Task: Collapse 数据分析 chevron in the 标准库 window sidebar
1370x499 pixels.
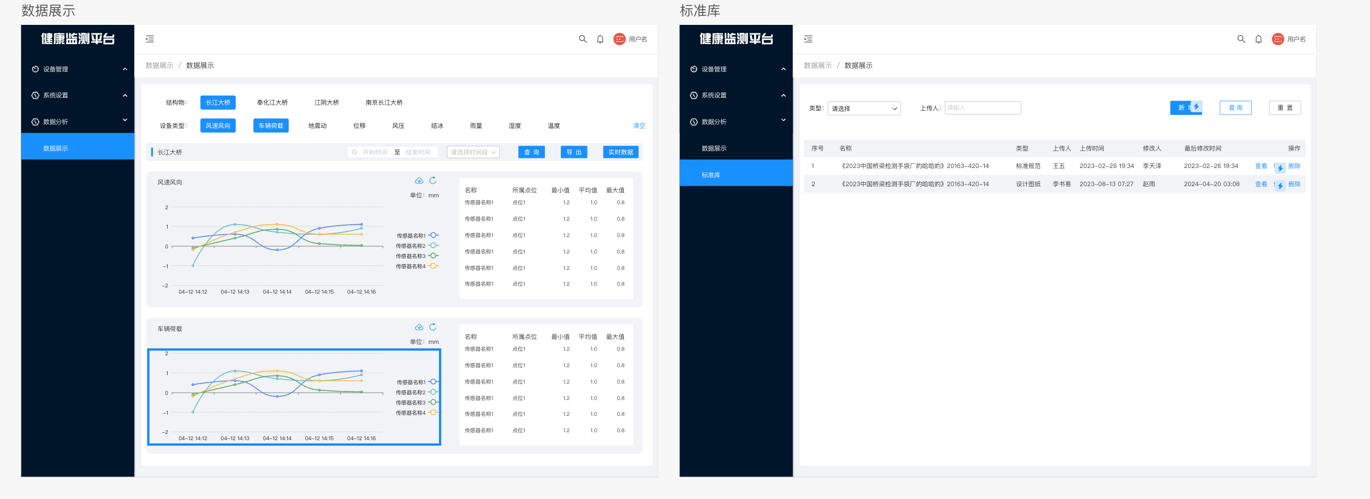Action: click(x=783, y=120)
